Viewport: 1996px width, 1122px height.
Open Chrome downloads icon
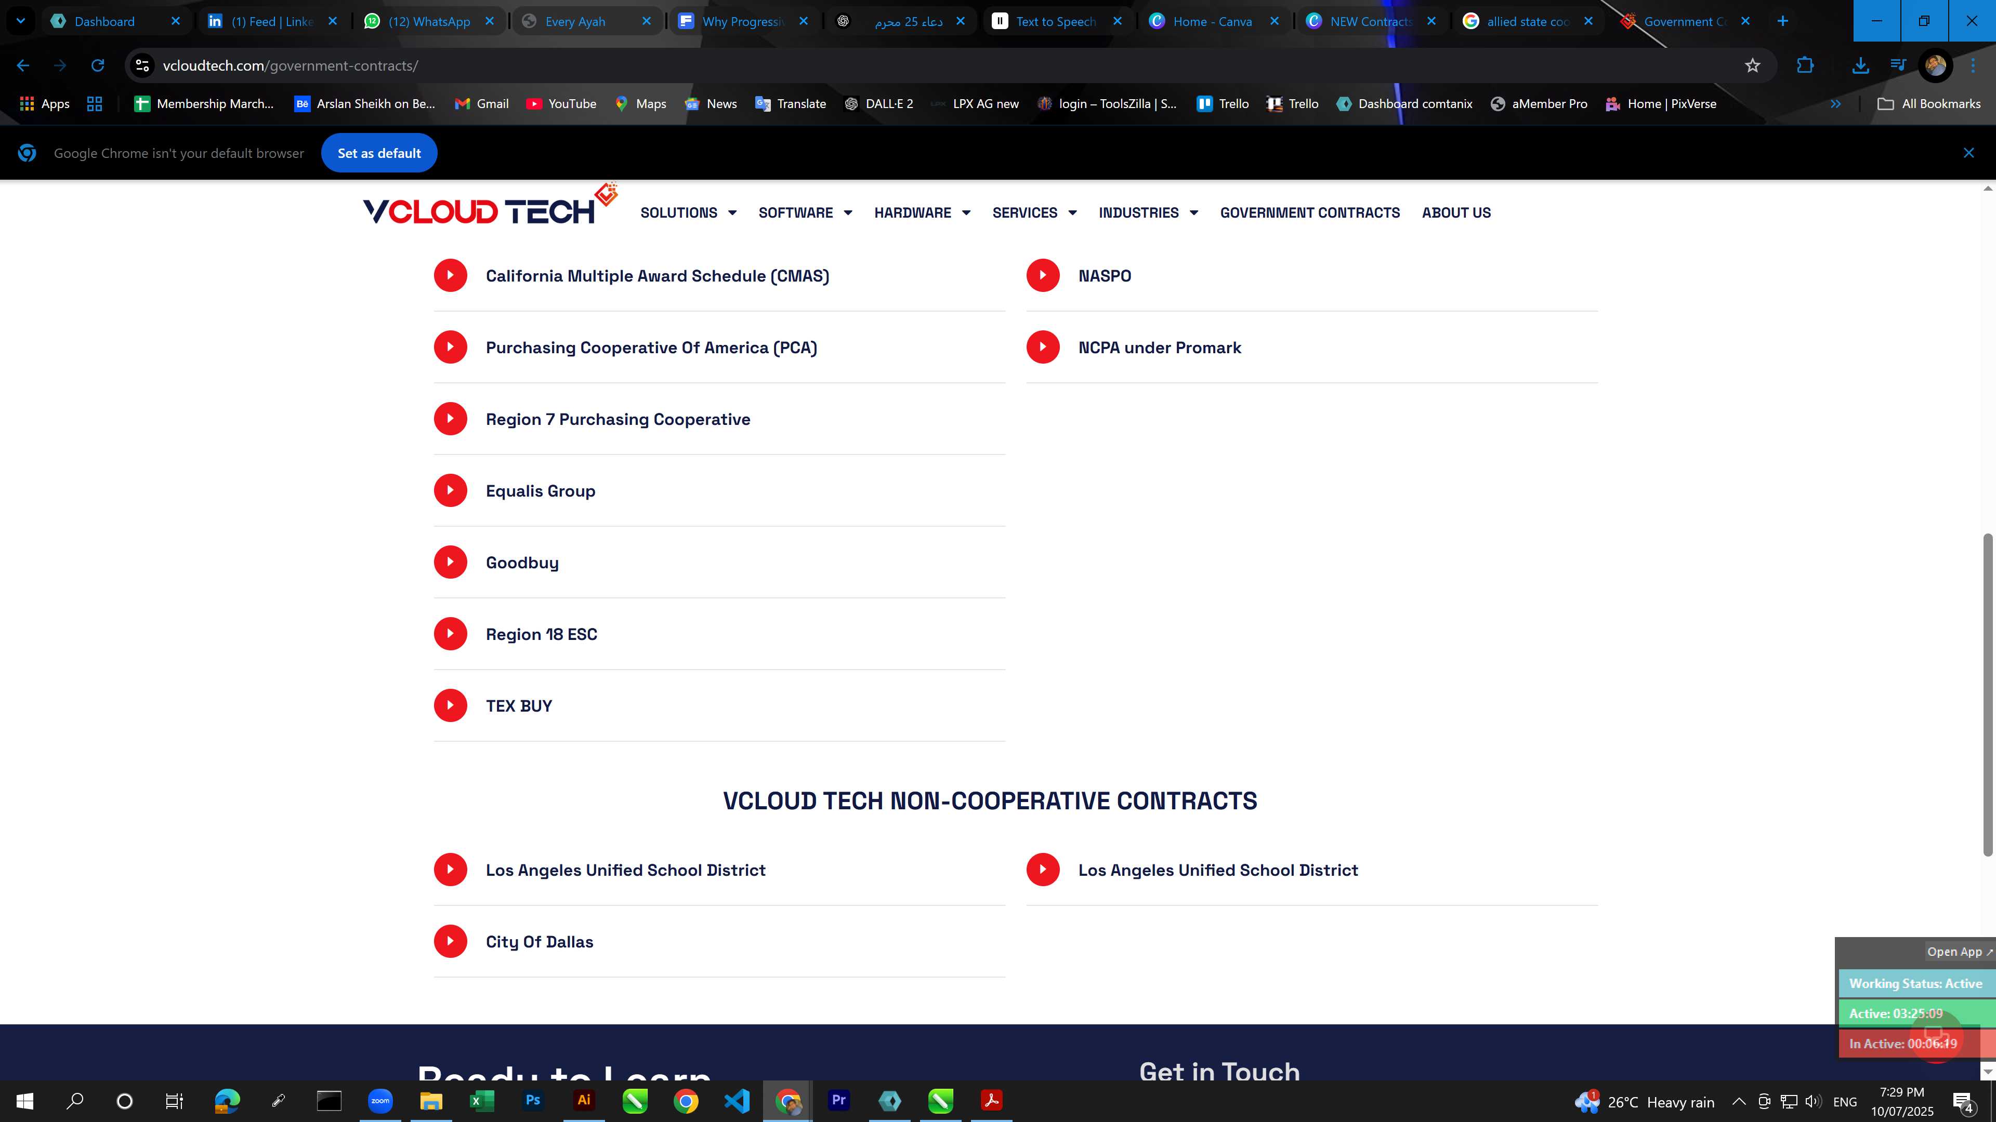tap(1860, 66)
